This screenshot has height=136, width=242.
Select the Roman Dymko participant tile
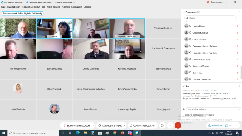(x=163, y=89)
